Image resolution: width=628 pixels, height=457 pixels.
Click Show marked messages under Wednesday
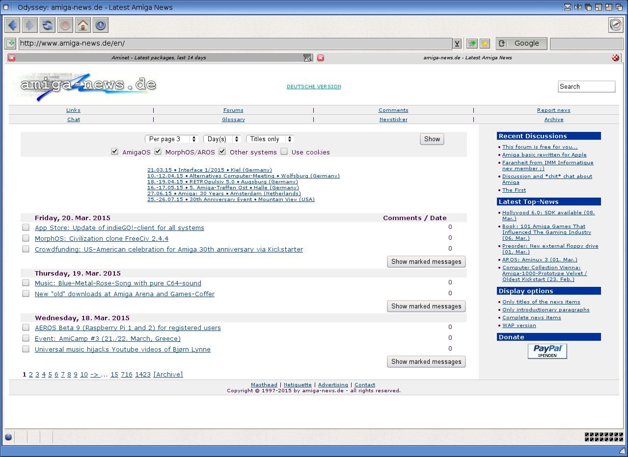[x=426, y=362]
